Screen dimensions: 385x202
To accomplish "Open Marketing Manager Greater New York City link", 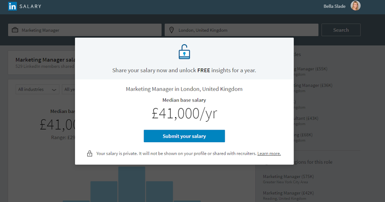I will coord(288,179).
